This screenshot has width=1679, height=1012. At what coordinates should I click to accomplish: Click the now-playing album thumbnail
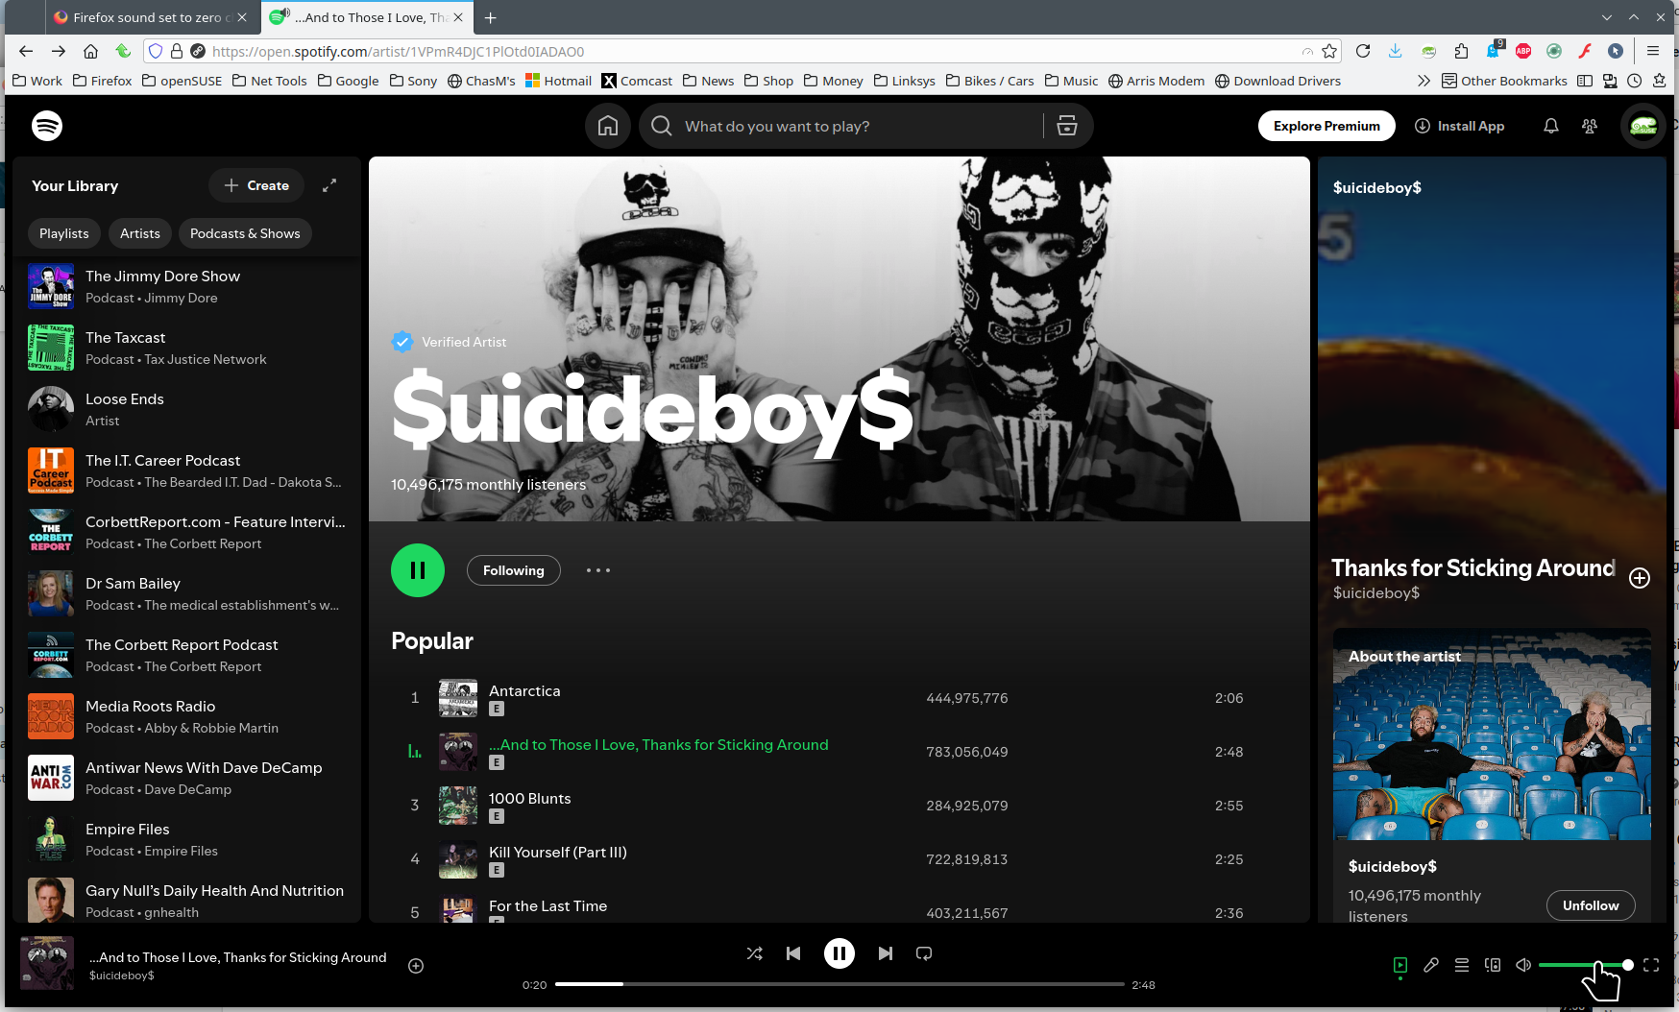47,963
